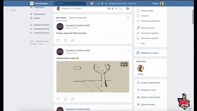Image resolution: width=197 pixels, height=111 pixels.
Task: Comment on the 'Хочешь такие-же' post
Action: pos(65,40)
